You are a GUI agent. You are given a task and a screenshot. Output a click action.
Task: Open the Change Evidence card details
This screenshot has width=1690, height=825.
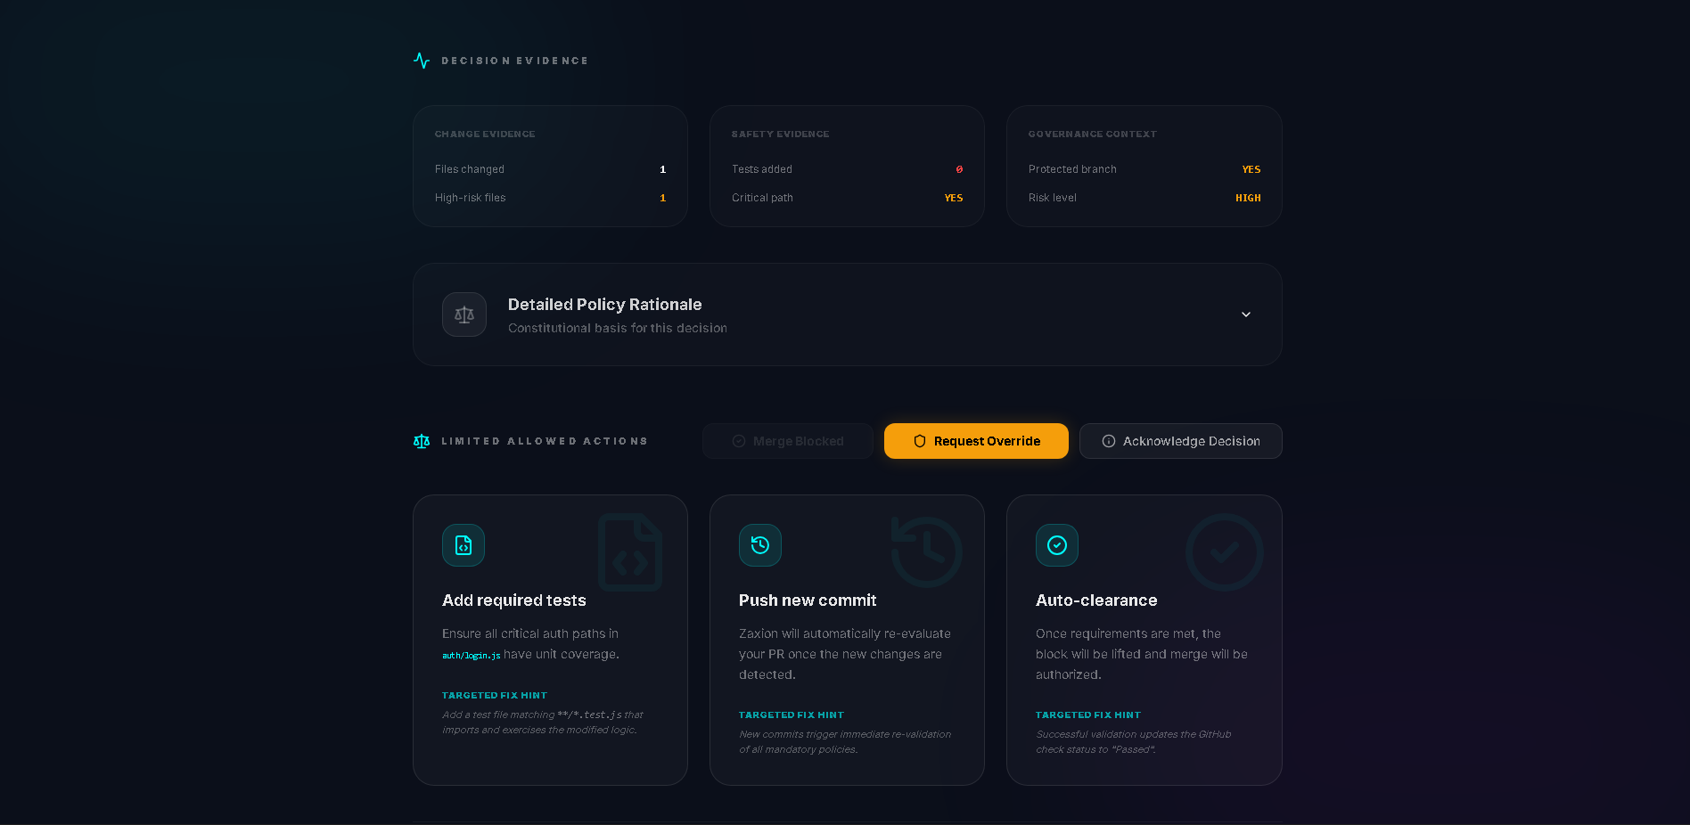point(550,166)
